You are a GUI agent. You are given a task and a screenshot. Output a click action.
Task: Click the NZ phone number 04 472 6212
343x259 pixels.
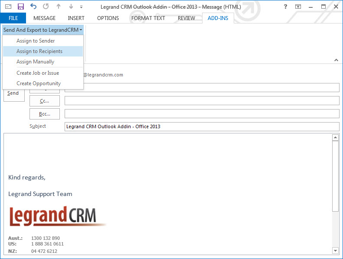point(44,251)
